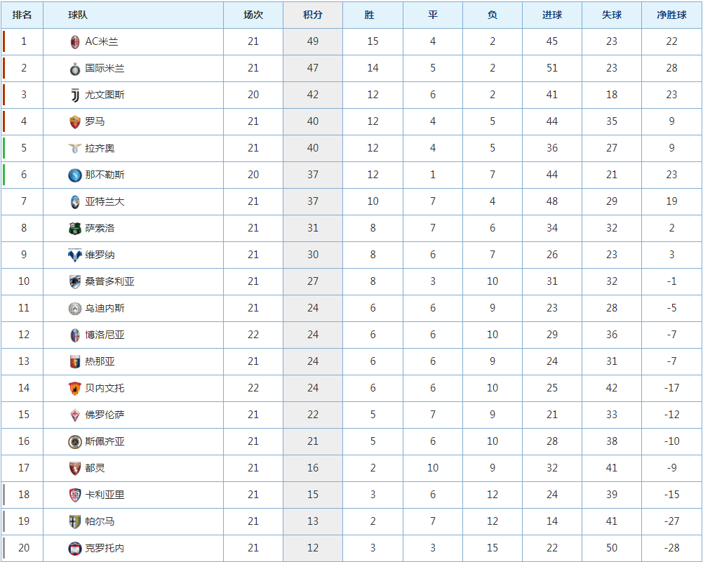Viewport: 703px width, 562px height.
Task: Click the 萨索洛 green crest icon
Action: coord(75,228)
